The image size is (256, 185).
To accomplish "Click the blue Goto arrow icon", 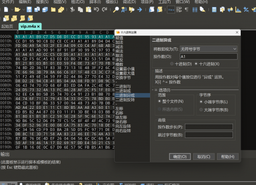I will pyautogui.click(x=140, y=10).
